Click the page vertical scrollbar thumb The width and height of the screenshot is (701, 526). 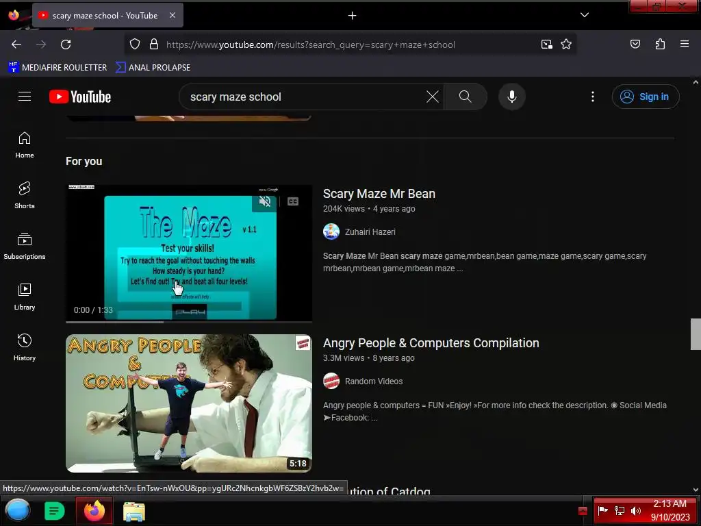click(696, 334)
